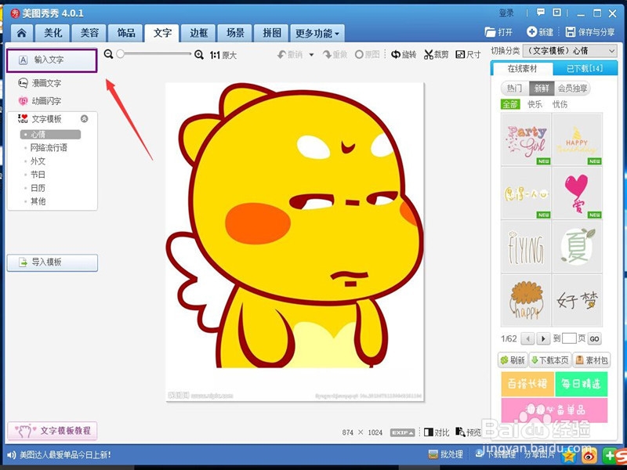Filter materials by 忧伤

(x=560, y=104)
